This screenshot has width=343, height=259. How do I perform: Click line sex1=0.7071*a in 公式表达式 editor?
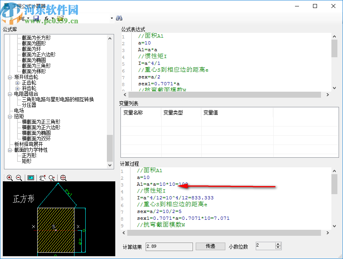click(x=159, y=84)
